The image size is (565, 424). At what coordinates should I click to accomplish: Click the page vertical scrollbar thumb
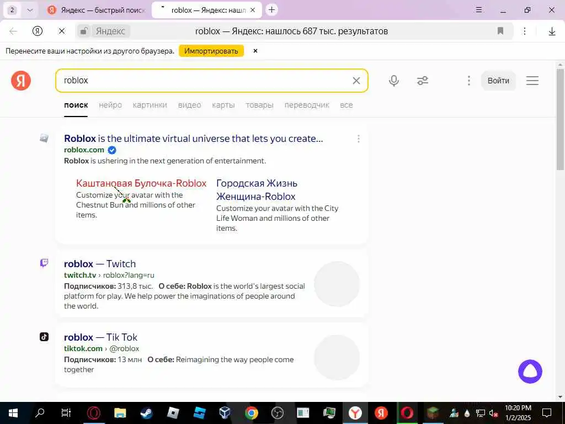(x=560, y=119)
